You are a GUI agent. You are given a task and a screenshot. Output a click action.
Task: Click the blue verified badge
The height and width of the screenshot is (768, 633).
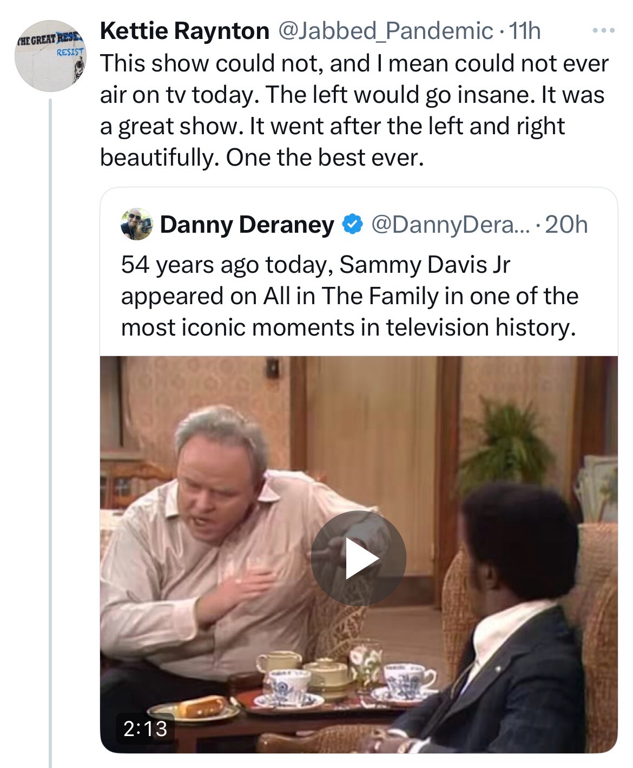(353, 224)
